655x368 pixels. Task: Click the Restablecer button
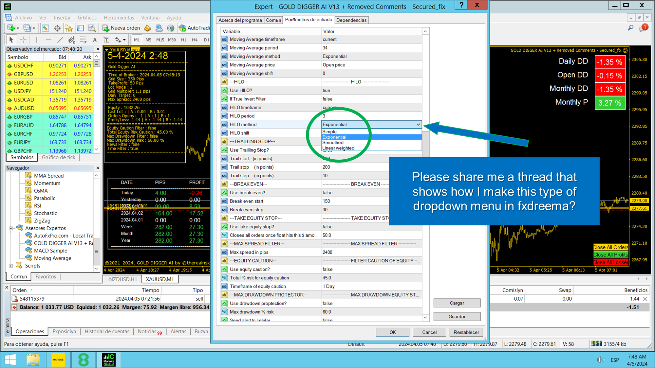tap(466, 332)
